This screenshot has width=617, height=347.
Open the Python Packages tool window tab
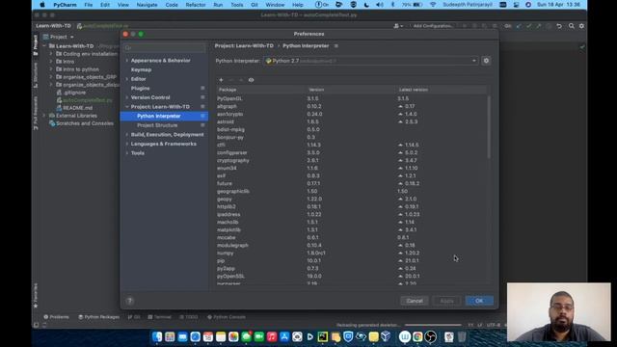tap(98, 317)
